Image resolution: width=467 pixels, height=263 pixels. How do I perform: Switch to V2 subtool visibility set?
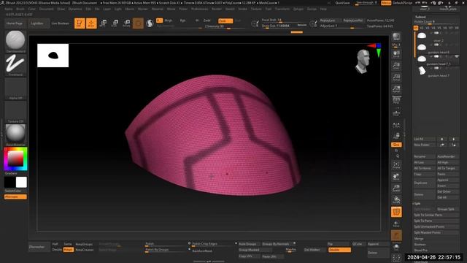point(422,28)
